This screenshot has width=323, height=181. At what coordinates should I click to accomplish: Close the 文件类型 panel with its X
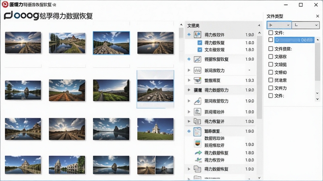(x=317, y=16)
